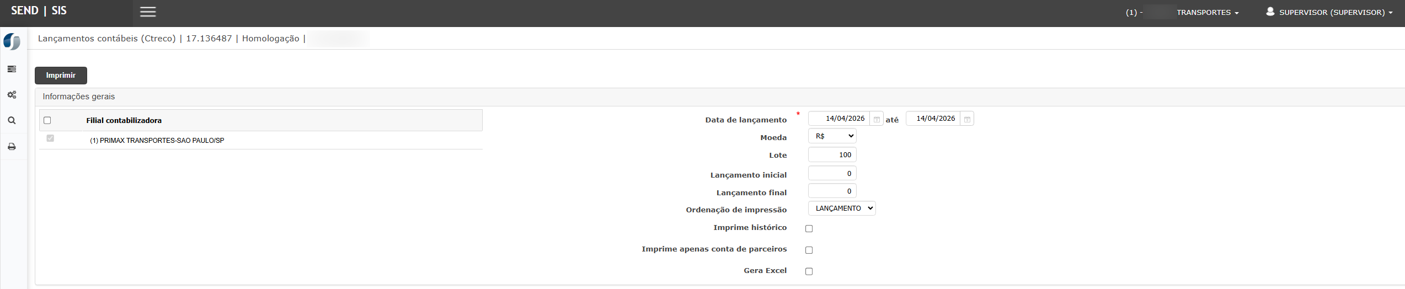The image size is (1405, 289).
Task: Check Imprime apenas conta de parceiros
Action: [809, 250]
